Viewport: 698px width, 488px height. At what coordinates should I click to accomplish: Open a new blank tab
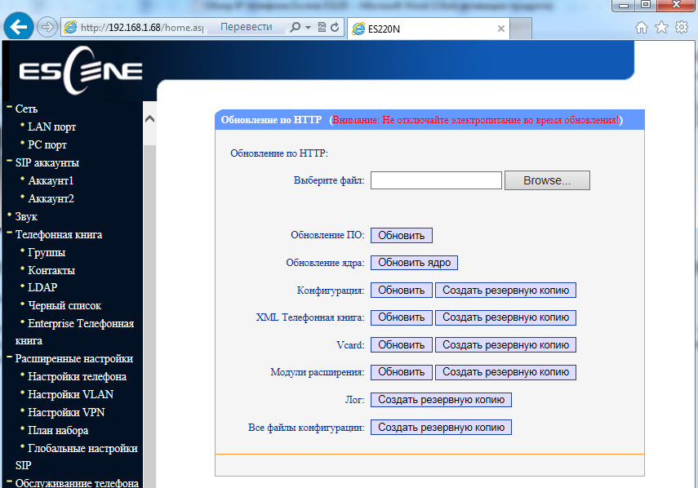click(520, 29)
